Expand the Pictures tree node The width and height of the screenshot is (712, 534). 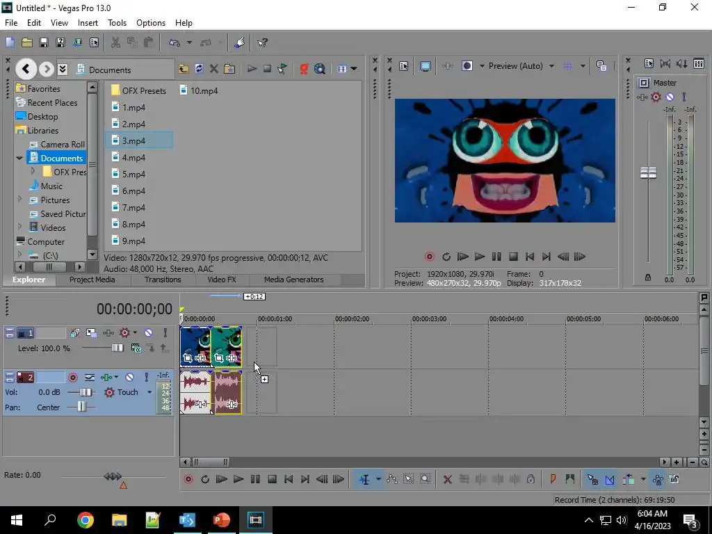(19, 200)
